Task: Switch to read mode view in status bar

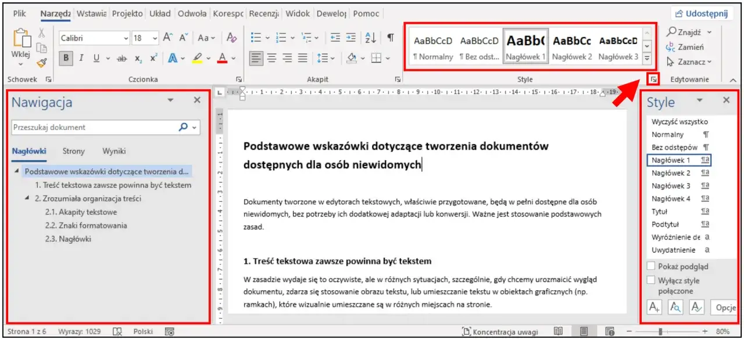Action: (x=559, y=331)
